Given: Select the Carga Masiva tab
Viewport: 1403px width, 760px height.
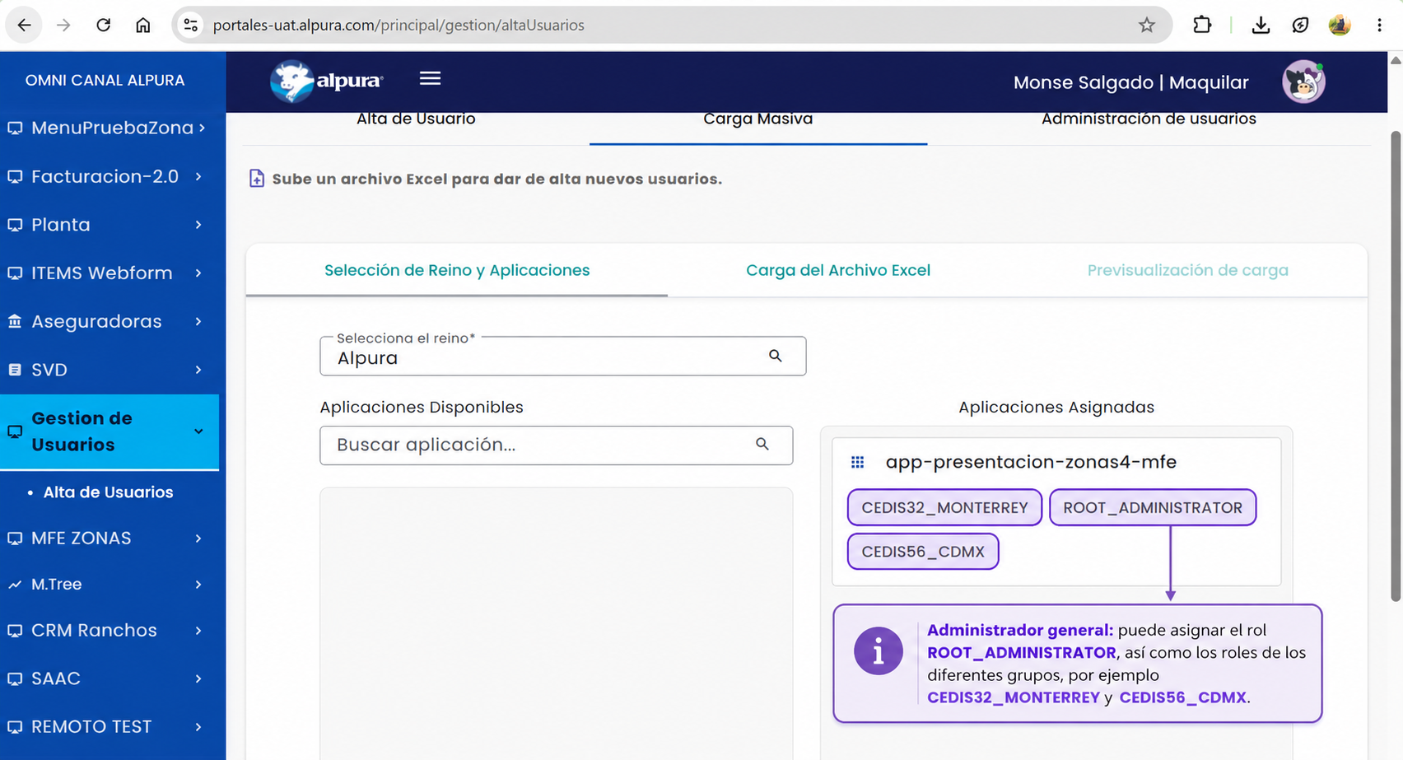Looking at the screenshot, I should coord(758,120).
